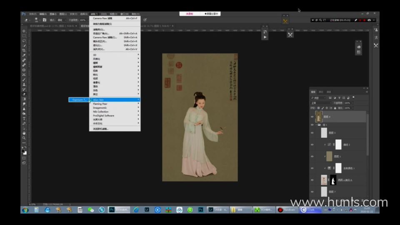Toggle visibility of 曲线 2 layer
The height and width of the screenshot is (225, 400).
pos(312,145)
